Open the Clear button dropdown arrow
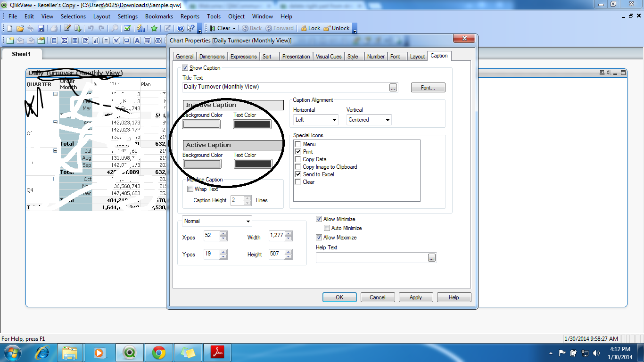 point(234,28)
